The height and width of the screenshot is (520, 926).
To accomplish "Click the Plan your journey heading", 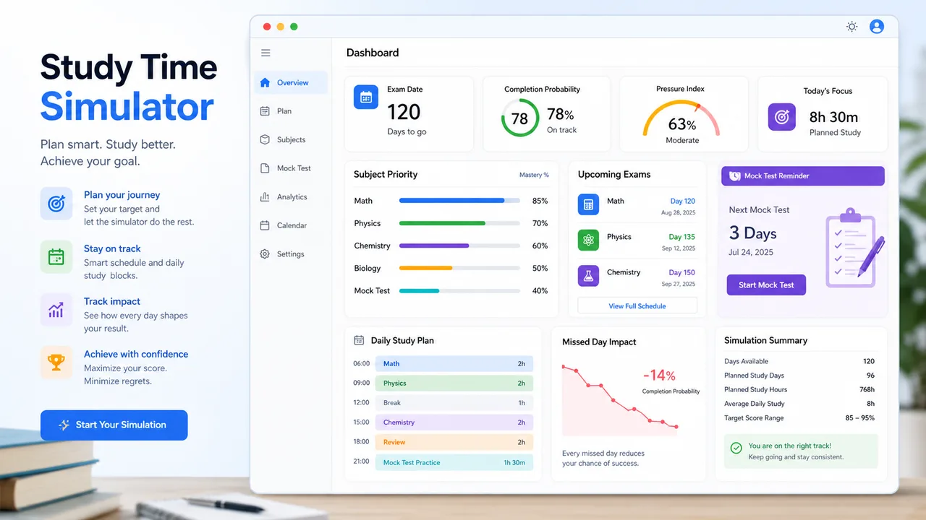I will point(122,195).
